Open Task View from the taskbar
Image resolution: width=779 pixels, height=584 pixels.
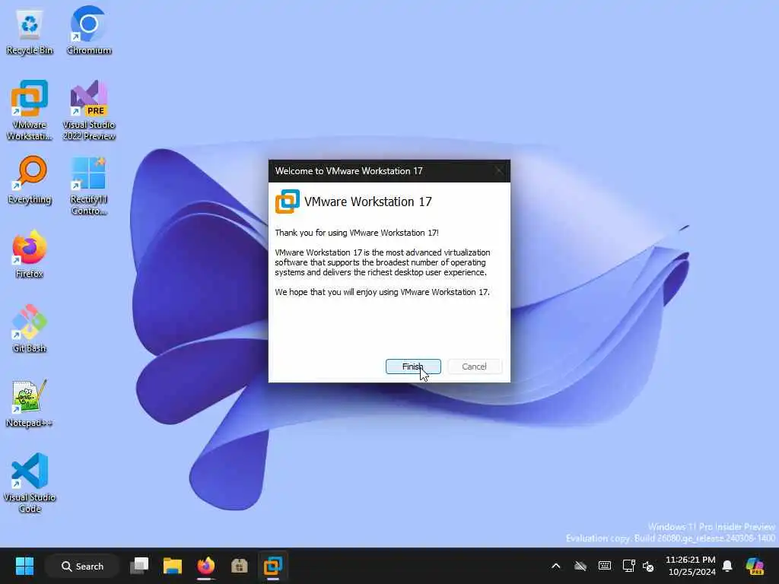click(139, 566)
